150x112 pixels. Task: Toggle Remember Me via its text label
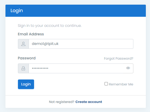pos(121,84)
